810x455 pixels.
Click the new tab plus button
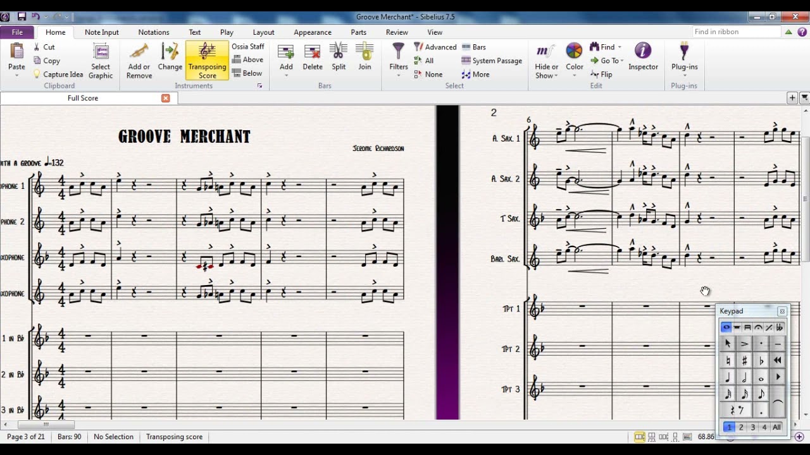click(792, 98)
